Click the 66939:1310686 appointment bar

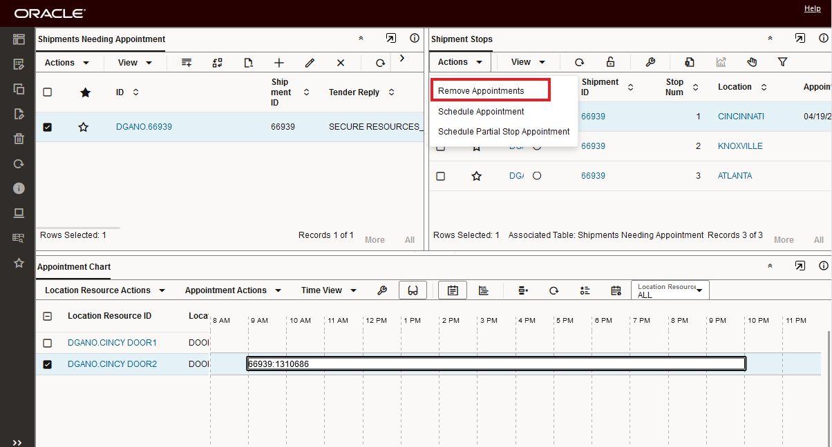coord(496,364)
